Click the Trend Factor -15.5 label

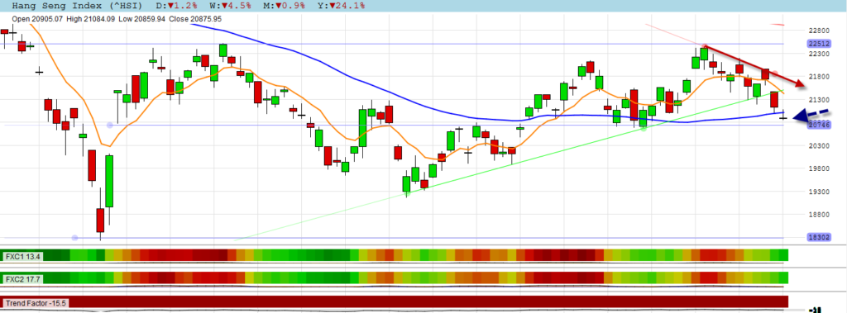point(35,303)
